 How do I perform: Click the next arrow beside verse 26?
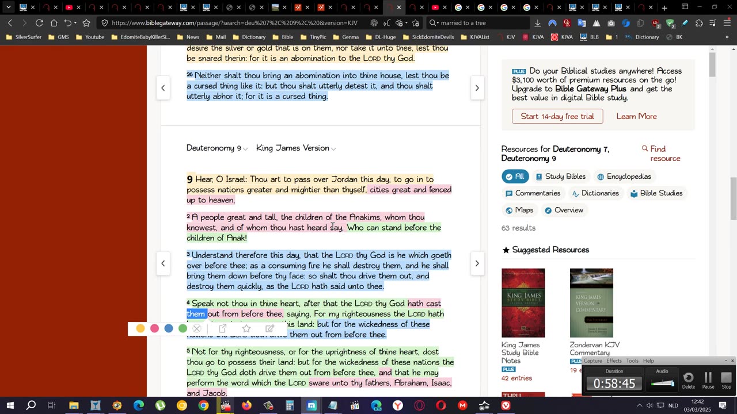click(x=477, y=88)
